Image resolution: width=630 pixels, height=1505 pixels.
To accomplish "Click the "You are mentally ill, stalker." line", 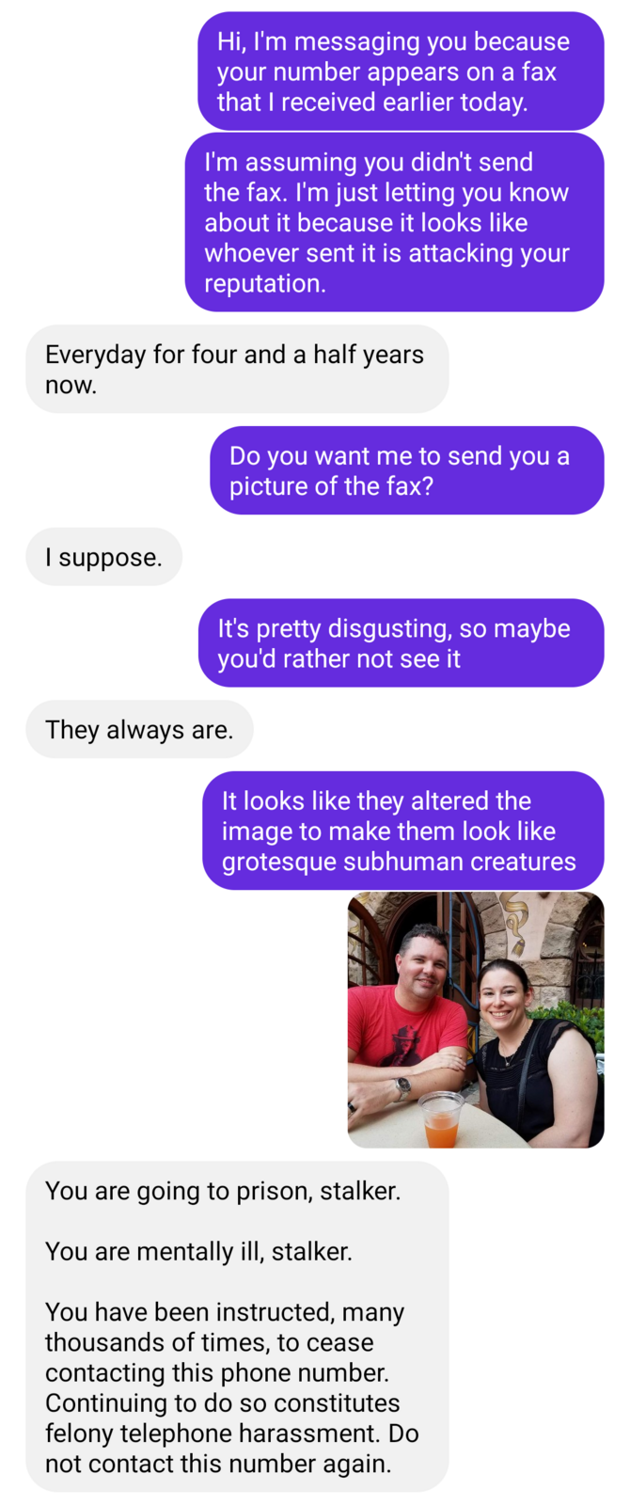I will click(198, 1251).
